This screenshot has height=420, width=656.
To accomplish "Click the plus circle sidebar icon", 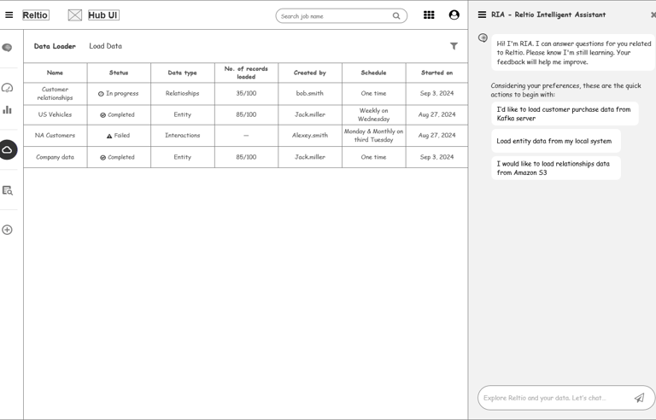I will tap(7, 230).
